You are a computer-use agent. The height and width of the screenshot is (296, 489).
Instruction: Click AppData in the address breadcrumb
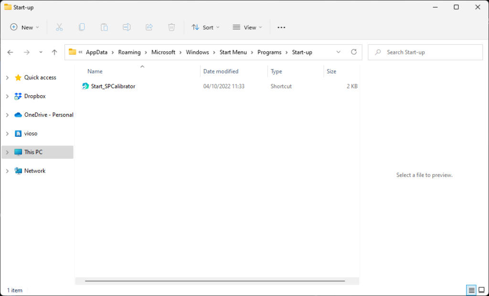point(96,52)
